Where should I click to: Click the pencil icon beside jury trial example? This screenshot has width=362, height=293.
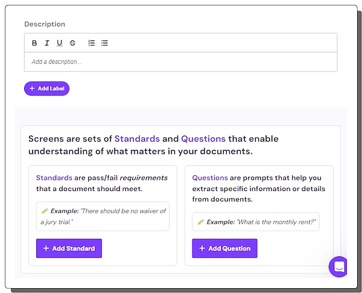[x=44, y=211]
